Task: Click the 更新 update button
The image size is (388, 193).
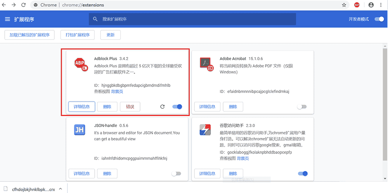Action: point(111,35)
